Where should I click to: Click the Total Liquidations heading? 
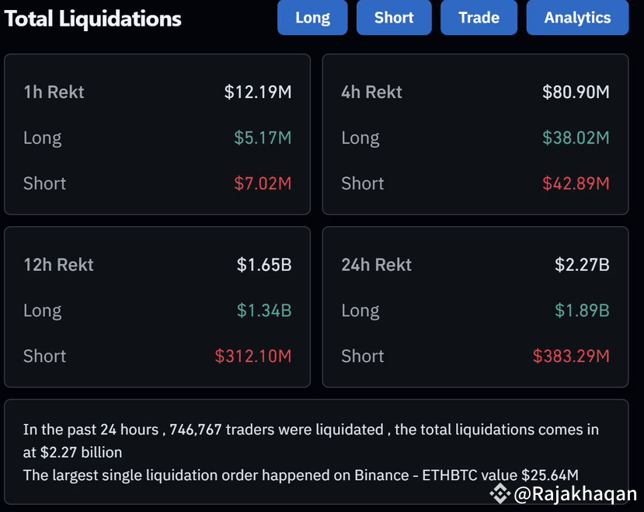93,19
